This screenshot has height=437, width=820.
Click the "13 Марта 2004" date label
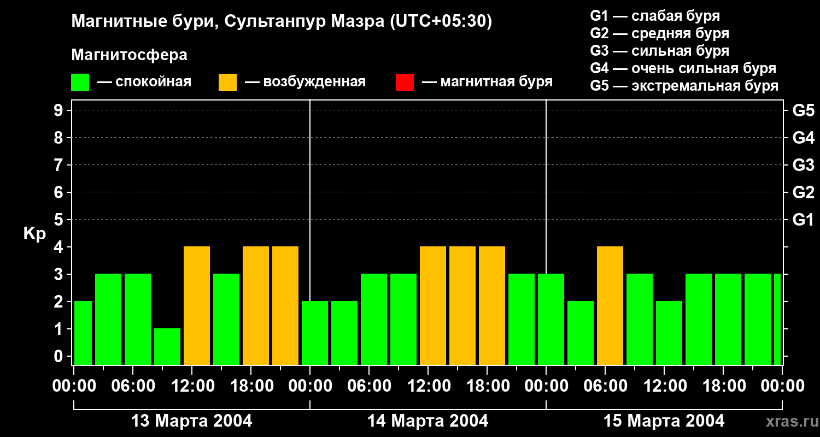[x=192, y=421]
